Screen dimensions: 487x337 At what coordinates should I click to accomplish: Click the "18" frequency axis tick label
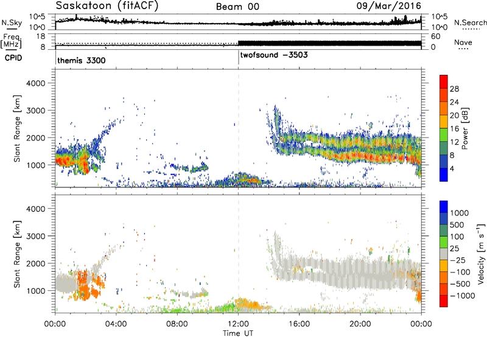[x=41, y=36]
